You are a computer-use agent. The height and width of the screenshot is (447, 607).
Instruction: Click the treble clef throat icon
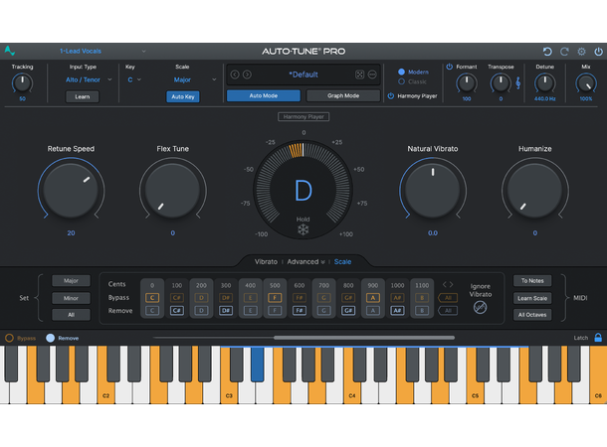[x=518, y=83]
